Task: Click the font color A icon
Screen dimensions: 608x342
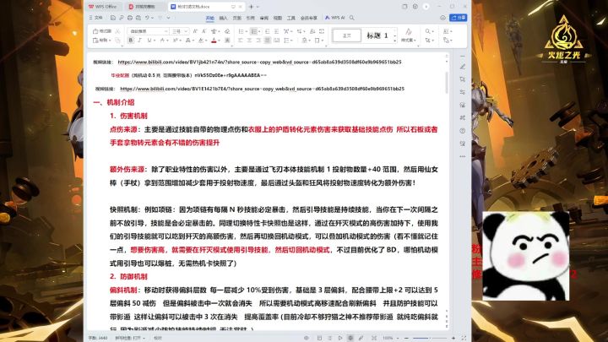Action: (x=214, y=40)
